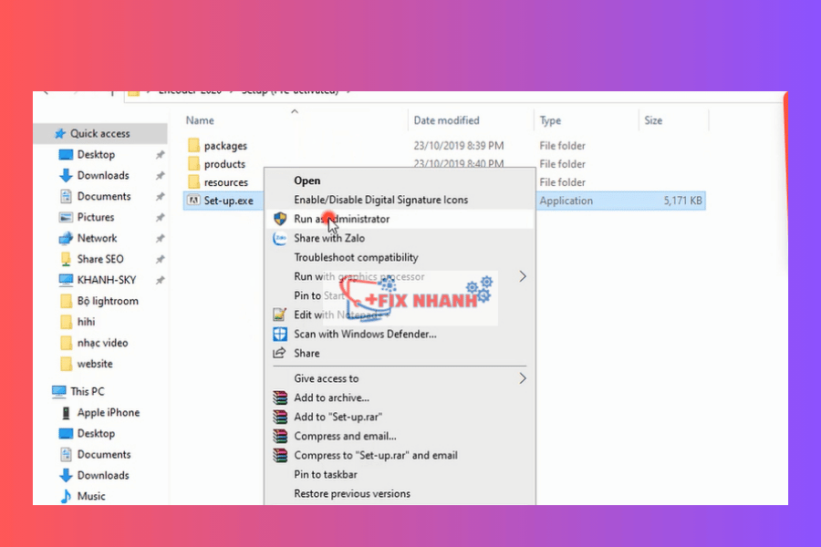Click the Apple iPhone device icon
Image resolution: width=821 pixels, height=547 pixels.
[66, 413]
